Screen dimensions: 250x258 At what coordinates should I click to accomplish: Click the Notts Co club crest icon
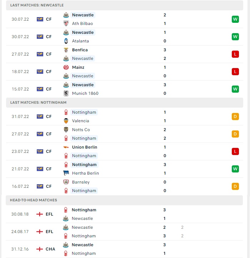(x=66, y=130)
